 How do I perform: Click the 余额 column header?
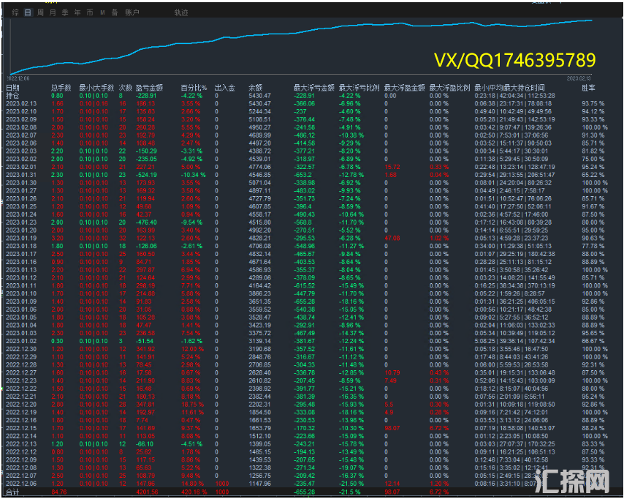point(256,87)
